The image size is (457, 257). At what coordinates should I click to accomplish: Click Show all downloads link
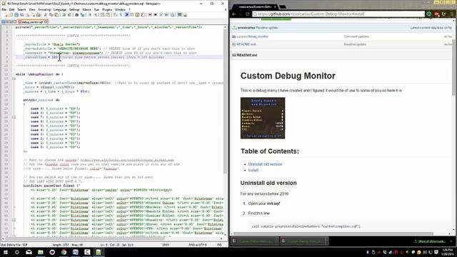tap(431, 241)
